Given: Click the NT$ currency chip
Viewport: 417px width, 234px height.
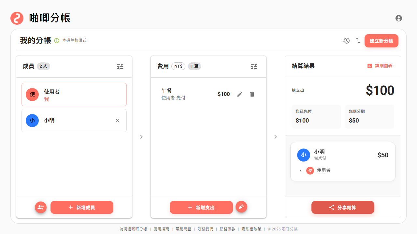Looking at the screenshot, I should click(178, 66).
